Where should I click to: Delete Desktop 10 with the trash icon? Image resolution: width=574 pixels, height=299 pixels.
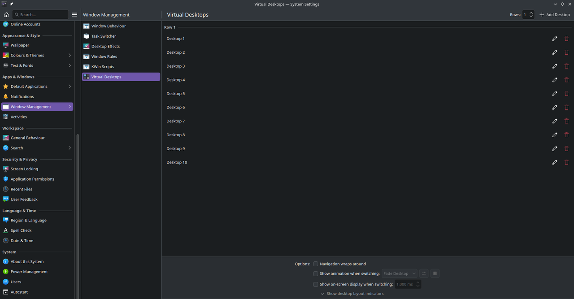[x=566, y=162]
